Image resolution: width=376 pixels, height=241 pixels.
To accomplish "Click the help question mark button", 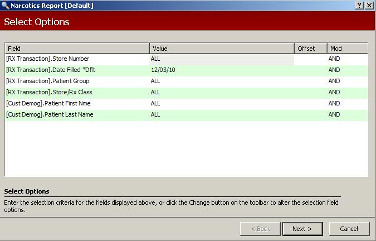I will [x=359, y=6].
